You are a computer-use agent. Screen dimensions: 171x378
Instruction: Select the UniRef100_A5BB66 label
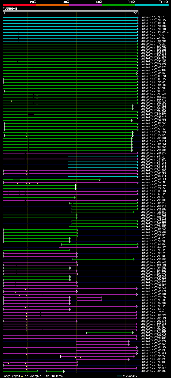click(x=153, y=129)
